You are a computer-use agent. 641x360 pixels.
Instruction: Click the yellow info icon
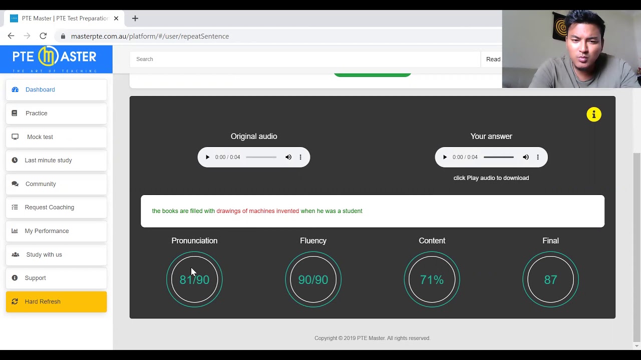pyautogui.click(x=594, y=114)
